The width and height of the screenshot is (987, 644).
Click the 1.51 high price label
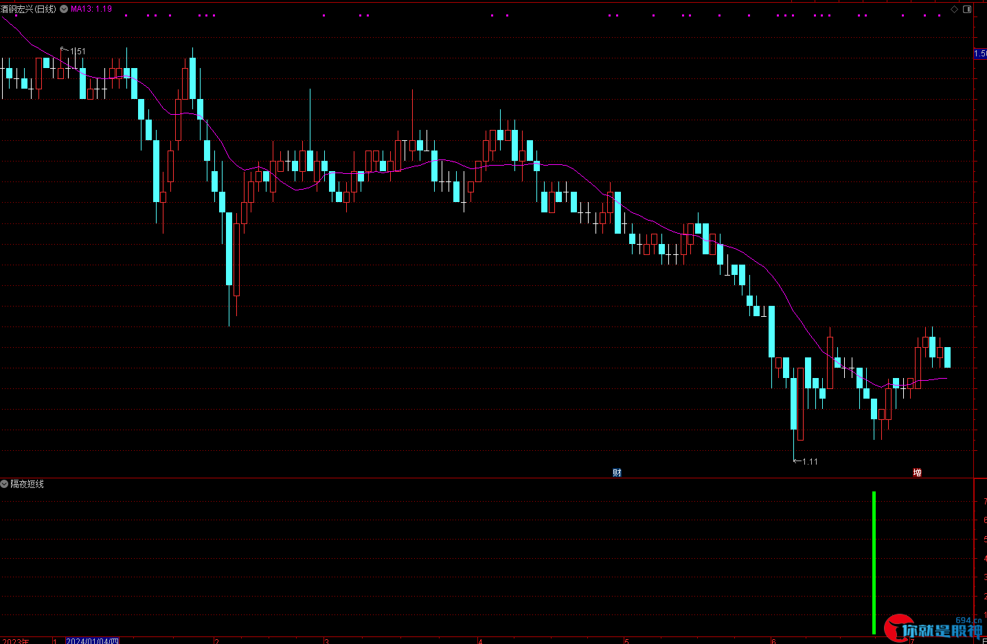[78, 52]
